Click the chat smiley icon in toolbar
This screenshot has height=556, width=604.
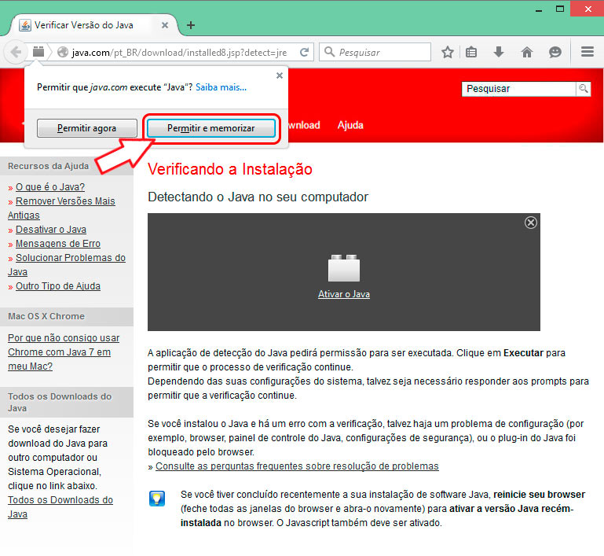(555, 52)
